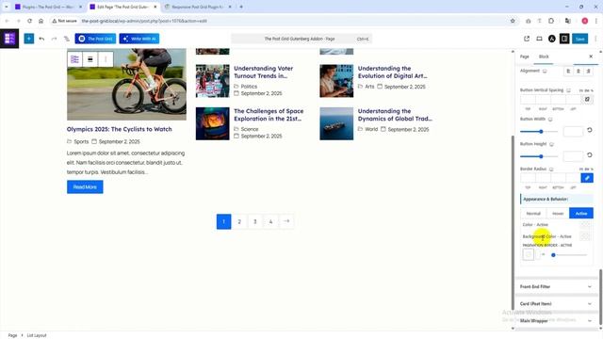The height and width of the screenshot is (339, 603).
Task: Click the Write With AI button
Action: 139,39
